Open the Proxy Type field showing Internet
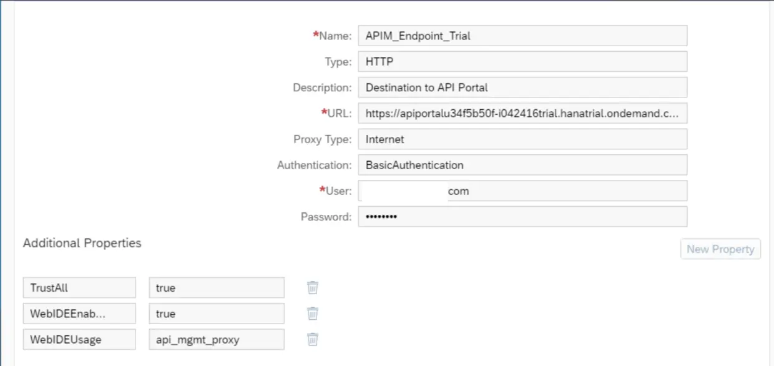 click(522, 139)
